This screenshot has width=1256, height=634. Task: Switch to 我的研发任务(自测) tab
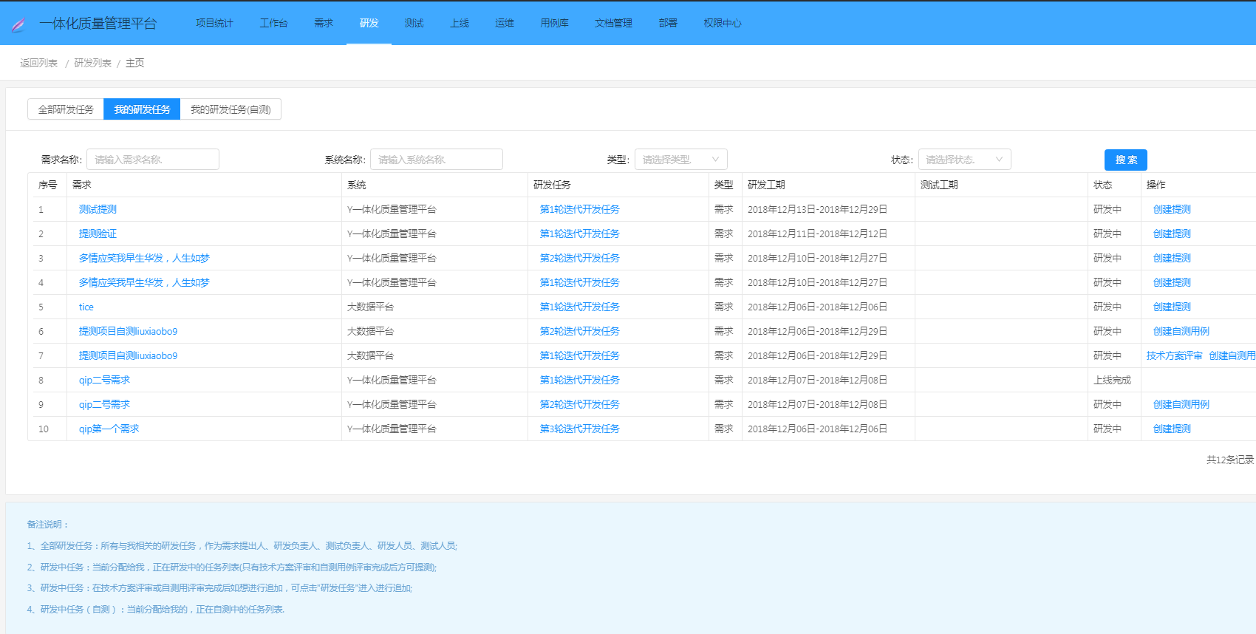pos(231,109)
